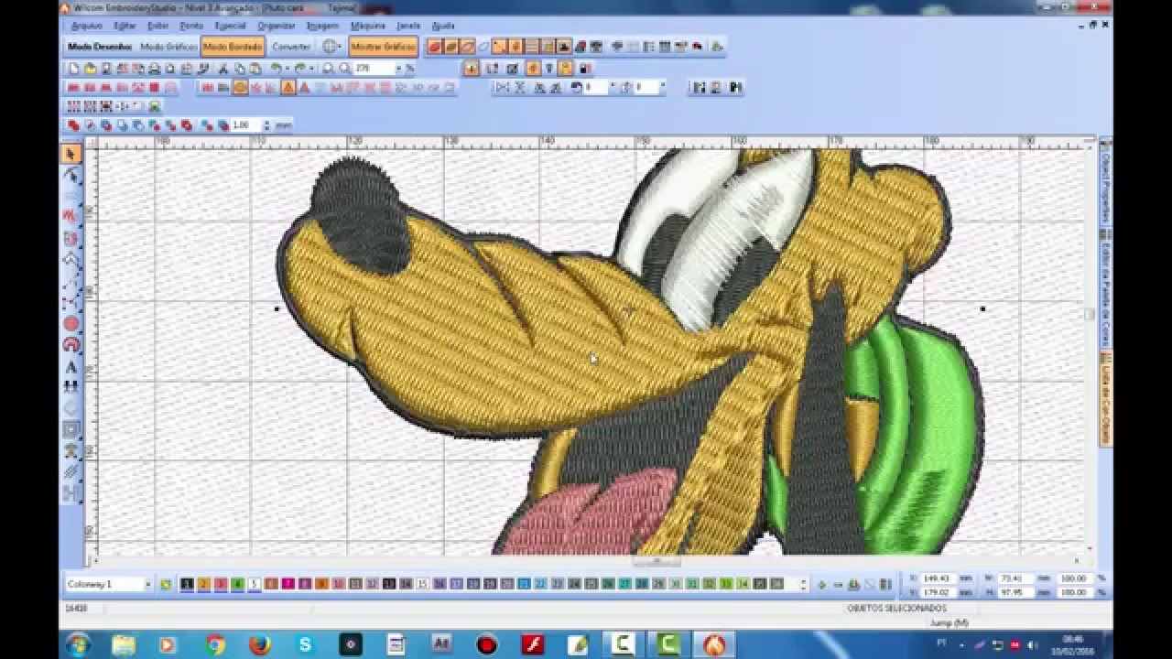
Task: Click the open folder icon
Action: pyautogui.click(x=90, y=69)
